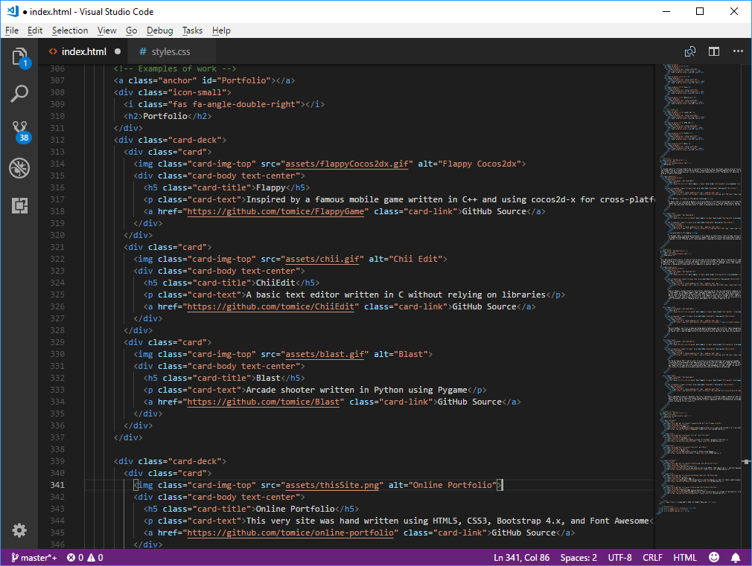This screenshot has width=752, height=566.
Task: Click the feedback smiley in status bar
Action: [x=714, y=557]
